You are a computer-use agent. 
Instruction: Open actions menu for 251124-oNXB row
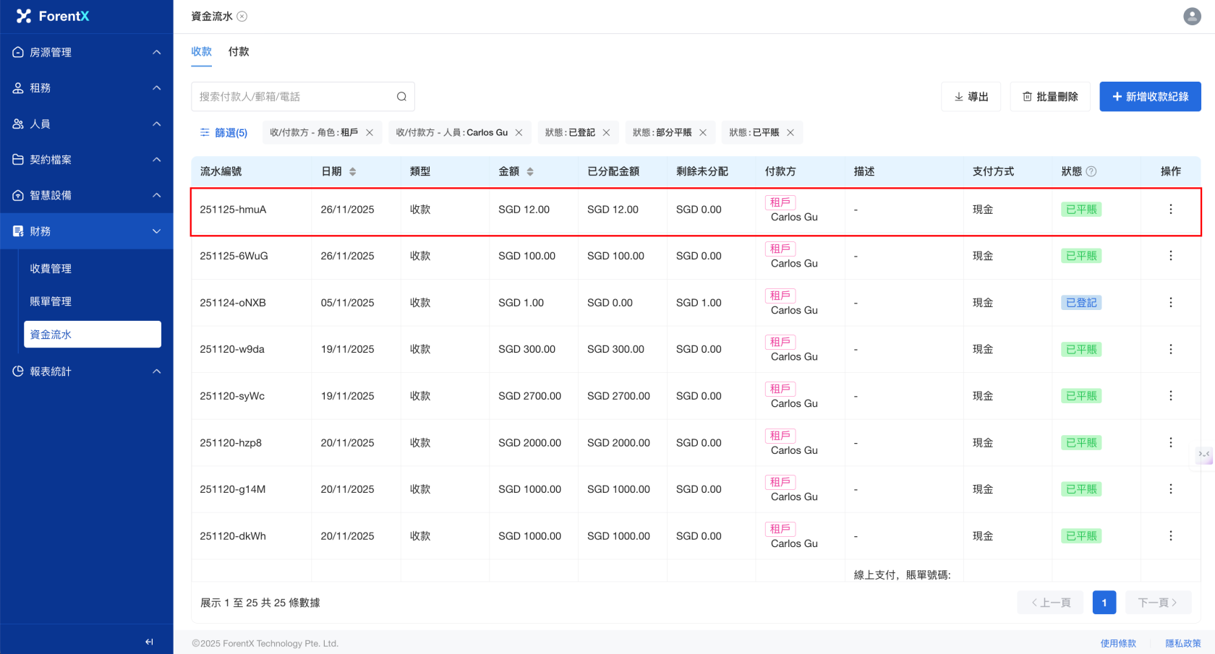click(1170, 303)
